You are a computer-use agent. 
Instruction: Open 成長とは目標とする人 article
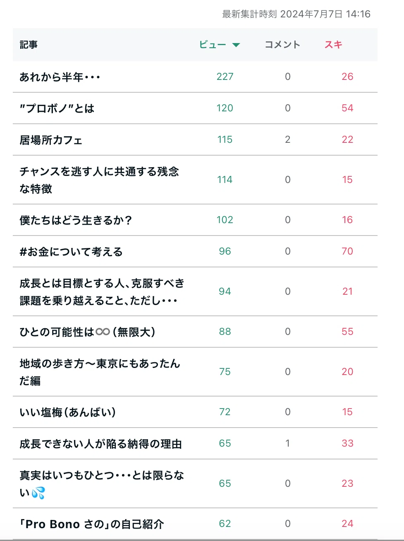click(x=102, y=292)
